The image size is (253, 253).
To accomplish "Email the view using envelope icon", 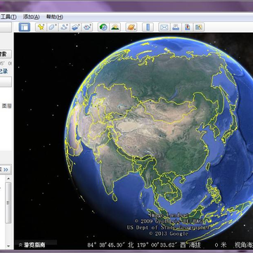I will (164, 27).
